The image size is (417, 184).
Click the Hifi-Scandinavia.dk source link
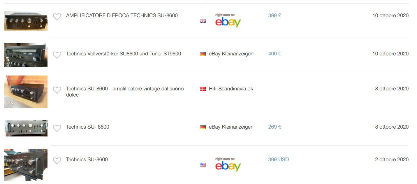(x=231, y=89)
